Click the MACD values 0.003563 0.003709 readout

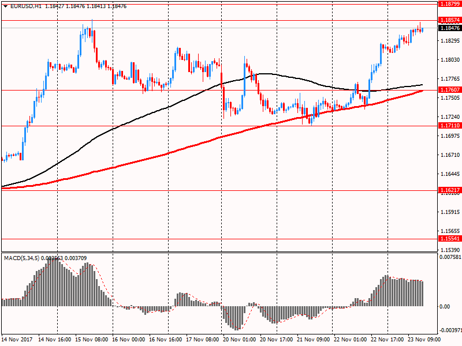[x=64, y=258]
